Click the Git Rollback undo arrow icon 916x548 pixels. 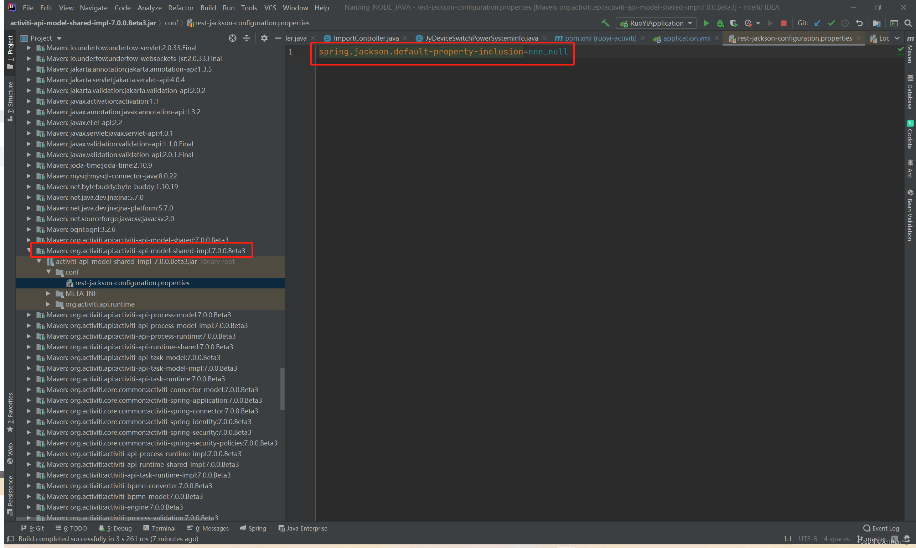(859, 23)
